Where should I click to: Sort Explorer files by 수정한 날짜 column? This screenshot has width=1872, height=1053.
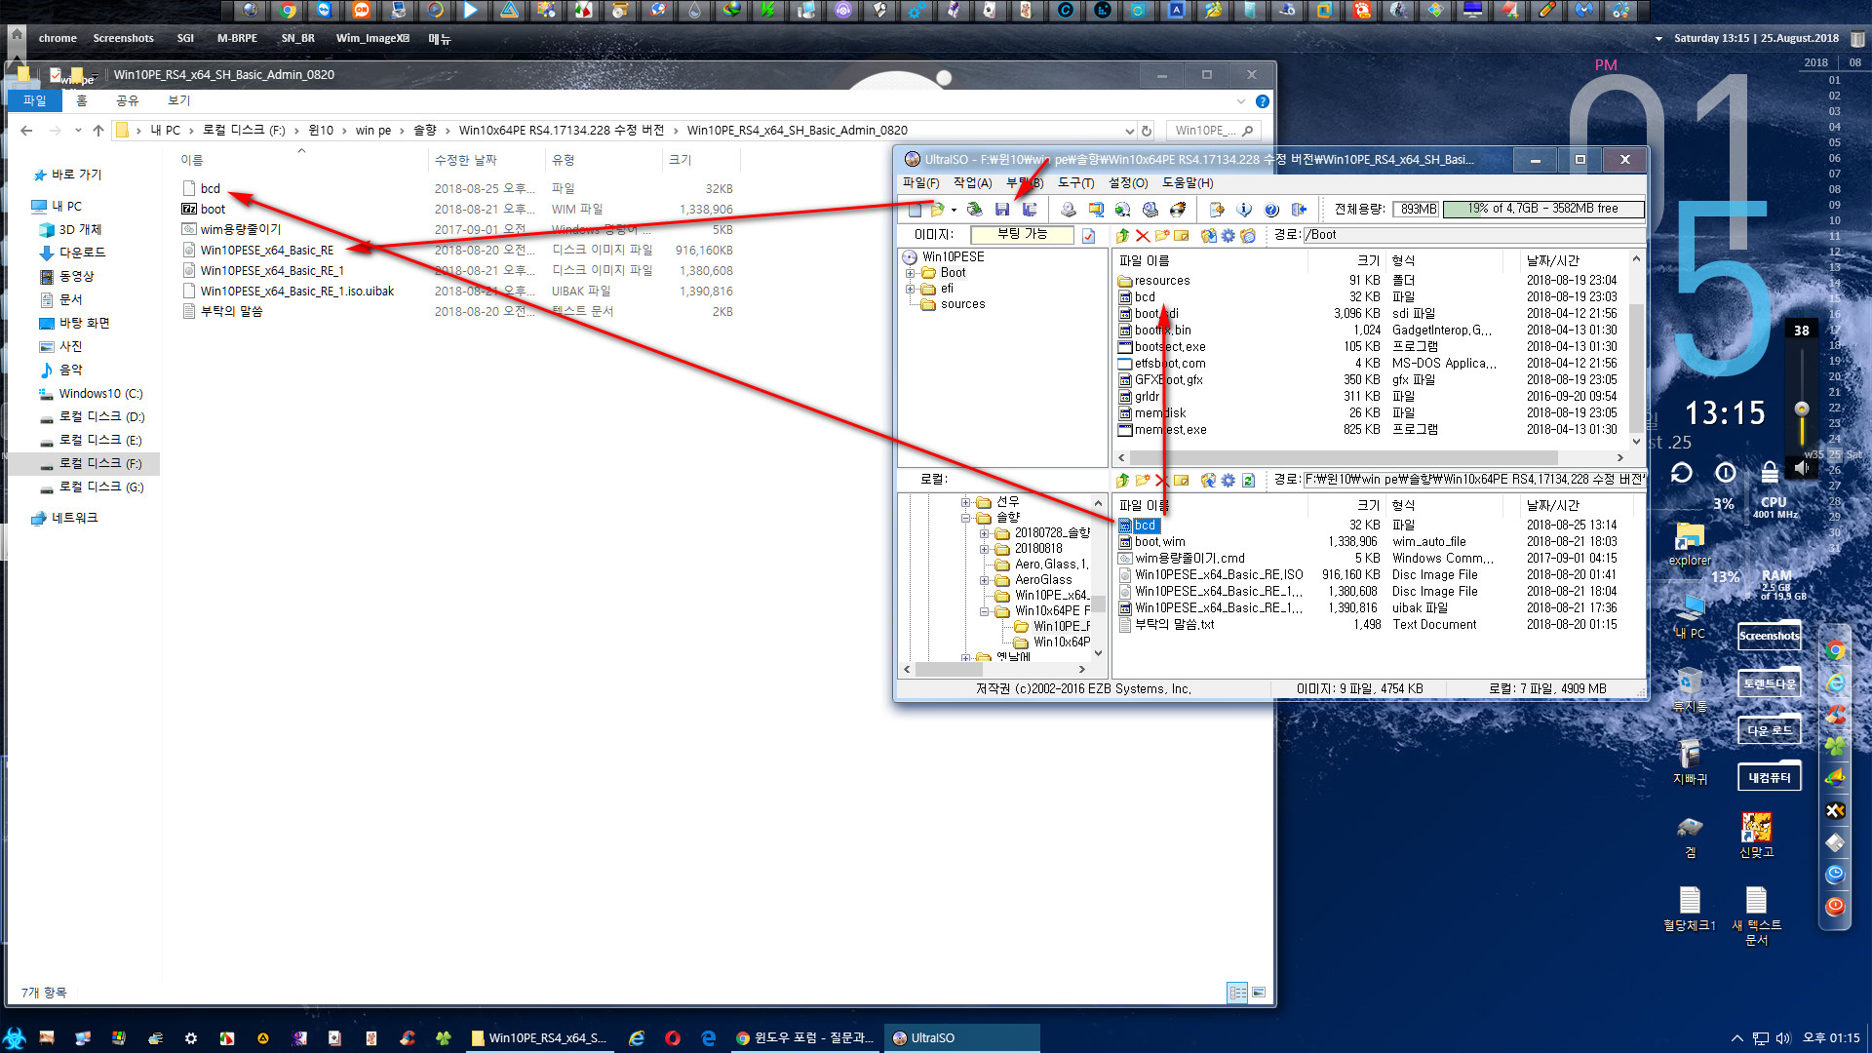pyautogui.click(x=466, y=160)
